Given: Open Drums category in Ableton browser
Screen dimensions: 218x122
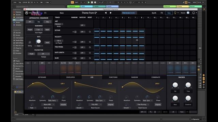Looking at the screenshot, I should (18, 35).
